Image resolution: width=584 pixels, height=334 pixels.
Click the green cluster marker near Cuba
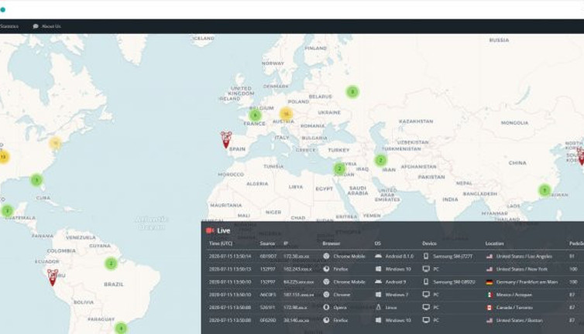(x=36, y=180)
